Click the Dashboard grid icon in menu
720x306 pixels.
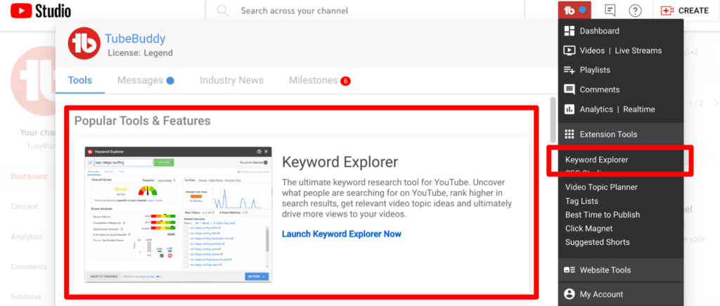(570, 31)
